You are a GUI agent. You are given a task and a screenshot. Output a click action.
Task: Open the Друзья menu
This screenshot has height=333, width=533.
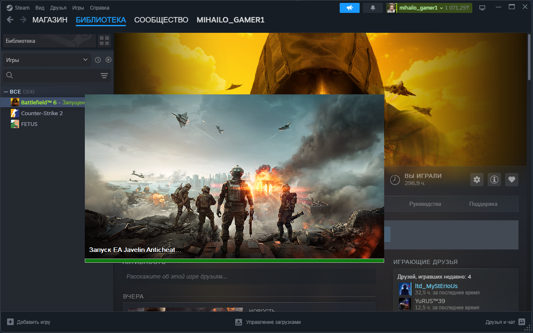click(x=58, y=8)
